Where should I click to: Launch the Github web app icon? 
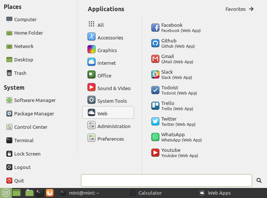pos(155,43)
